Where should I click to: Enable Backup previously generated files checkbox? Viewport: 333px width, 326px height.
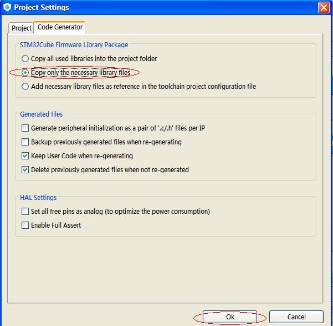coord(25,142)
